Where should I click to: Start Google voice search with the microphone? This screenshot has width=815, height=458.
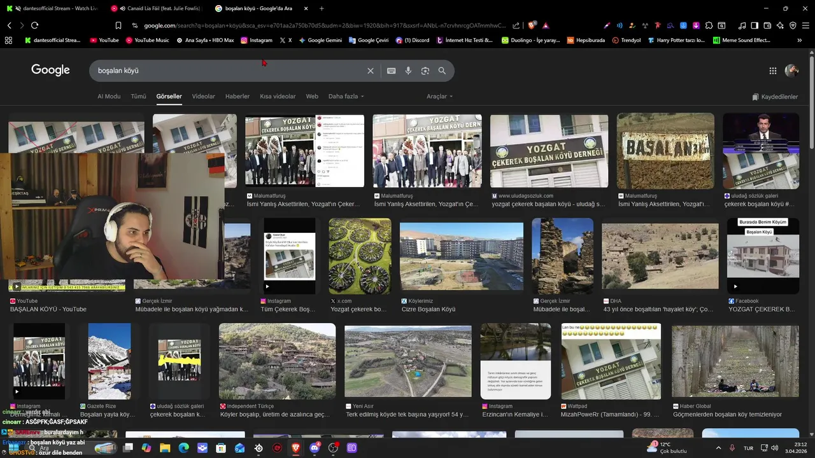point(408,71)
